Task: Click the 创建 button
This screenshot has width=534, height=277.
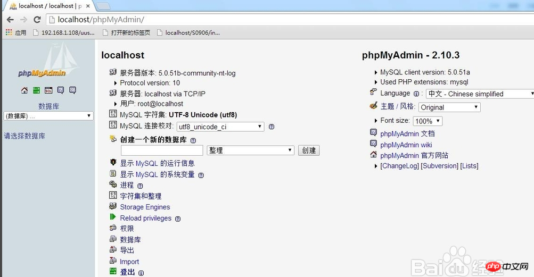Action: pyautogui.click(x=309, y=150)
